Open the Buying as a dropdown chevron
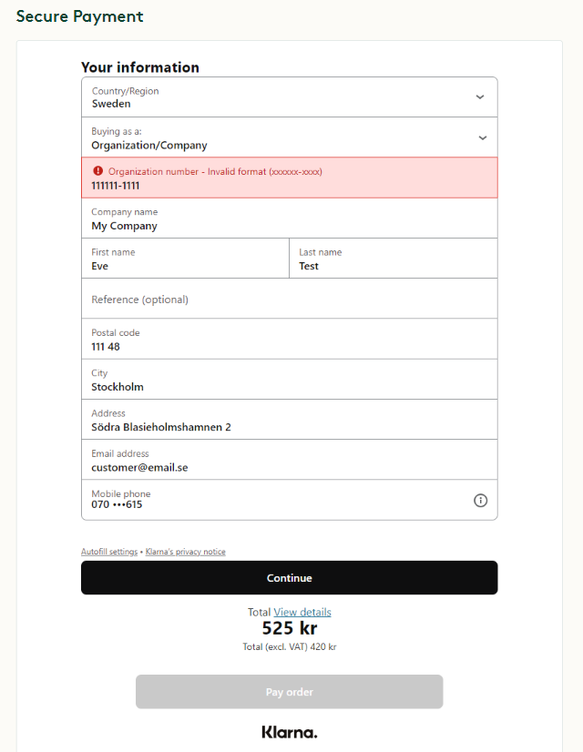 (482, 137)
